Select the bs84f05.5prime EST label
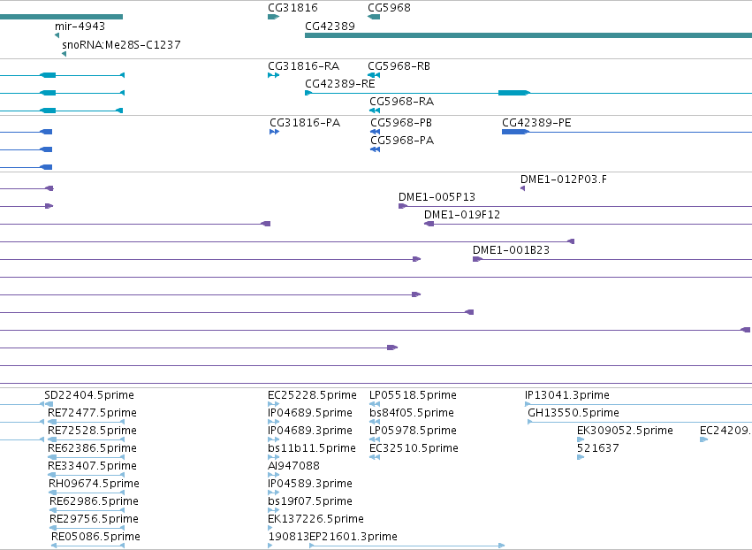Viewport: 752px width, 550px height. click(x=412, y=413)
